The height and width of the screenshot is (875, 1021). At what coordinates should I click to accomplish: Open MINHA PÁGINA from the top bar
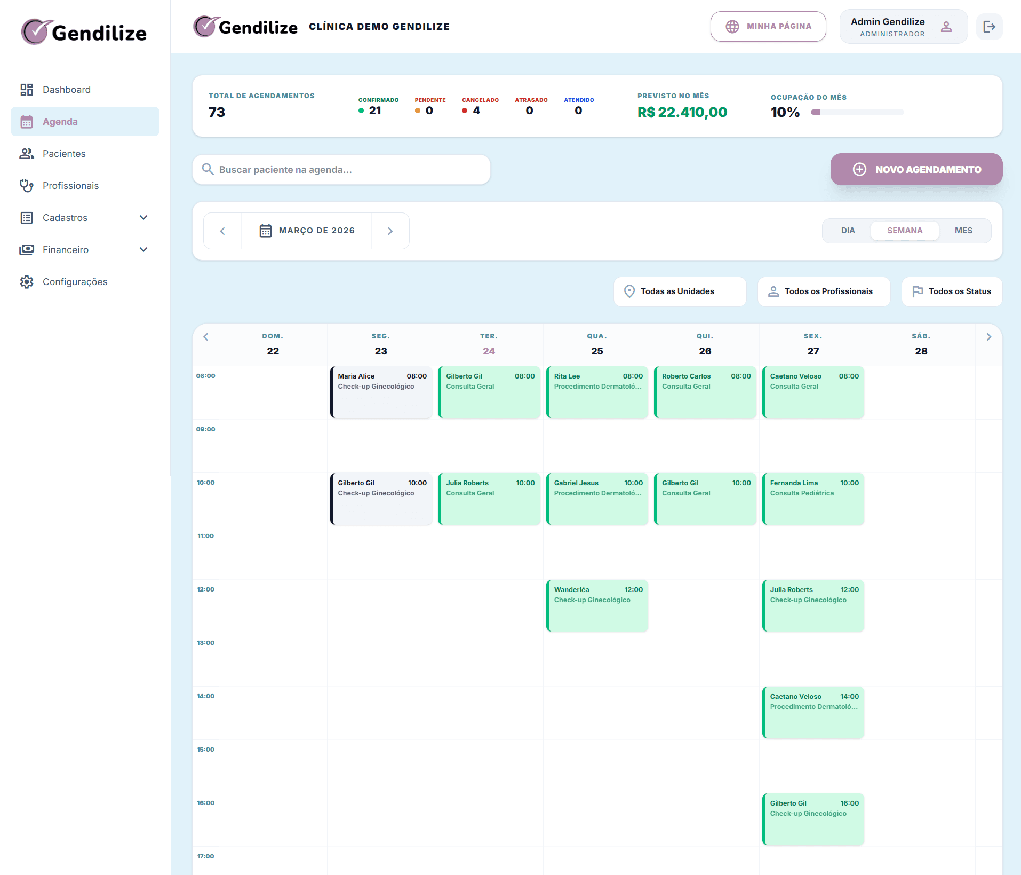(x=768, y=26)
